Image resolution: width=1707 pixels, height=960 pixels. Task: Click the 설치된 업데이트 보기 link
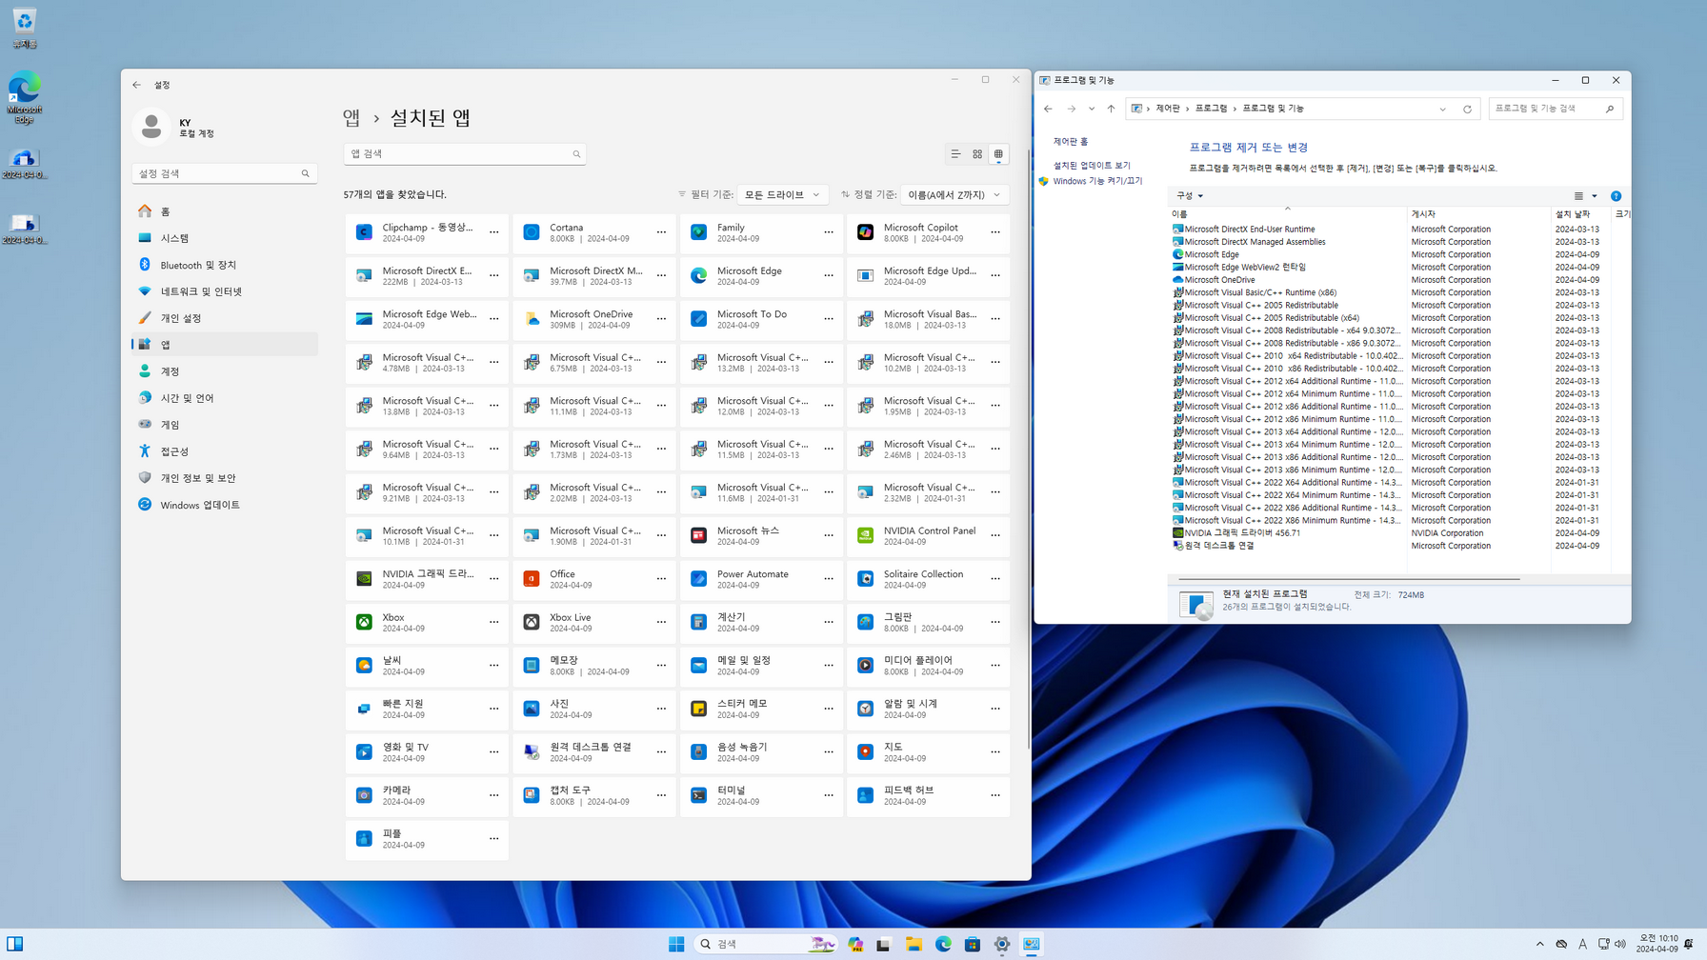pos(1092,166)
